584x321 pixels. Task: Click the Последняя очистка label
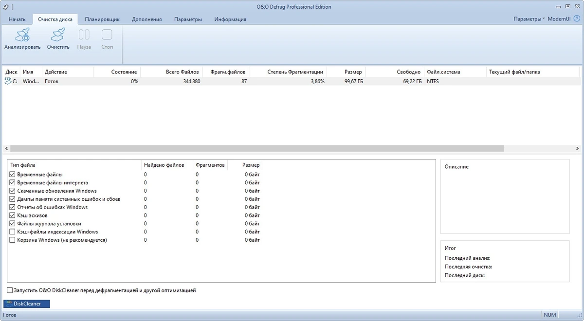468,267
